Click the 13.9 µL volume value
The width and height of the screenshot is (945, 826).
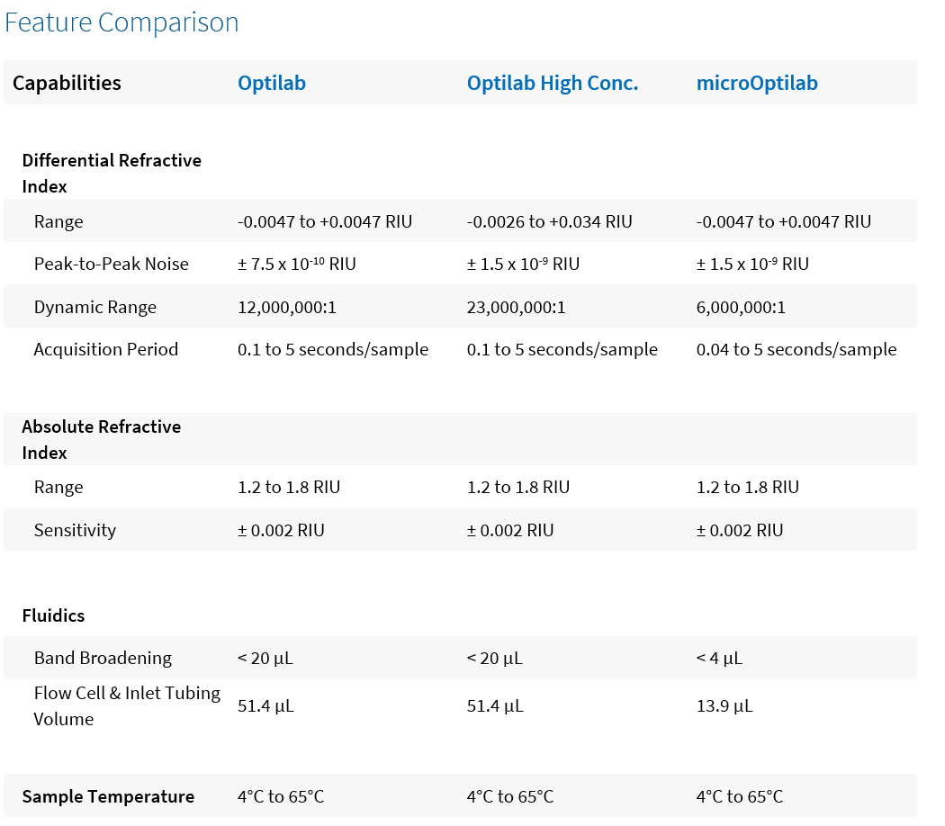[724, 705]
